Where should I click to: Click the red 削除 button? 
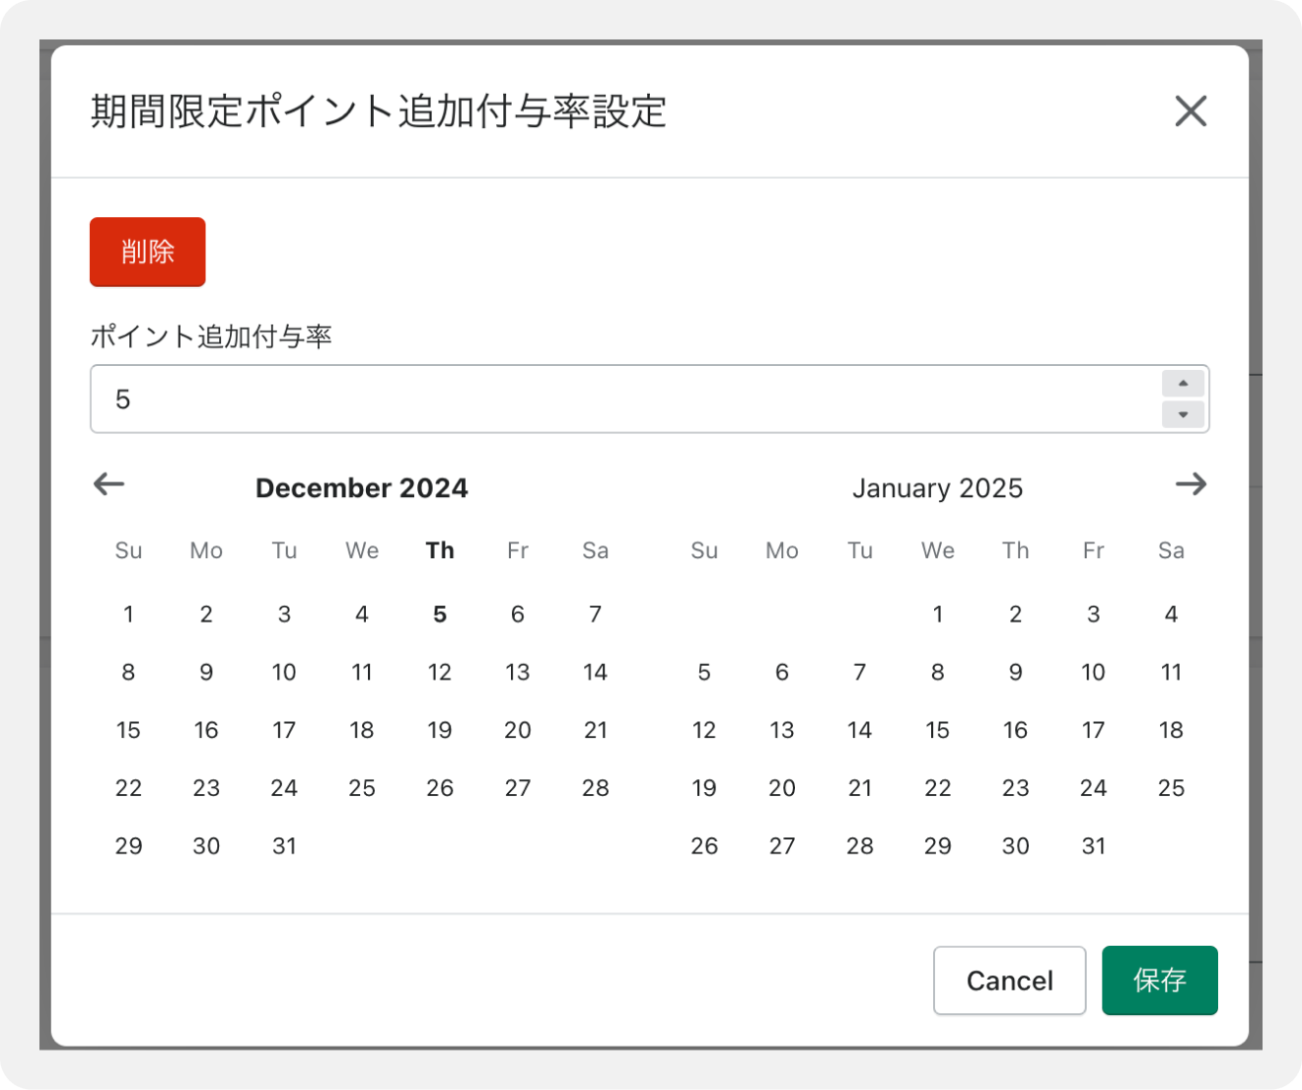pyautogui.click(x=147, y=253)
